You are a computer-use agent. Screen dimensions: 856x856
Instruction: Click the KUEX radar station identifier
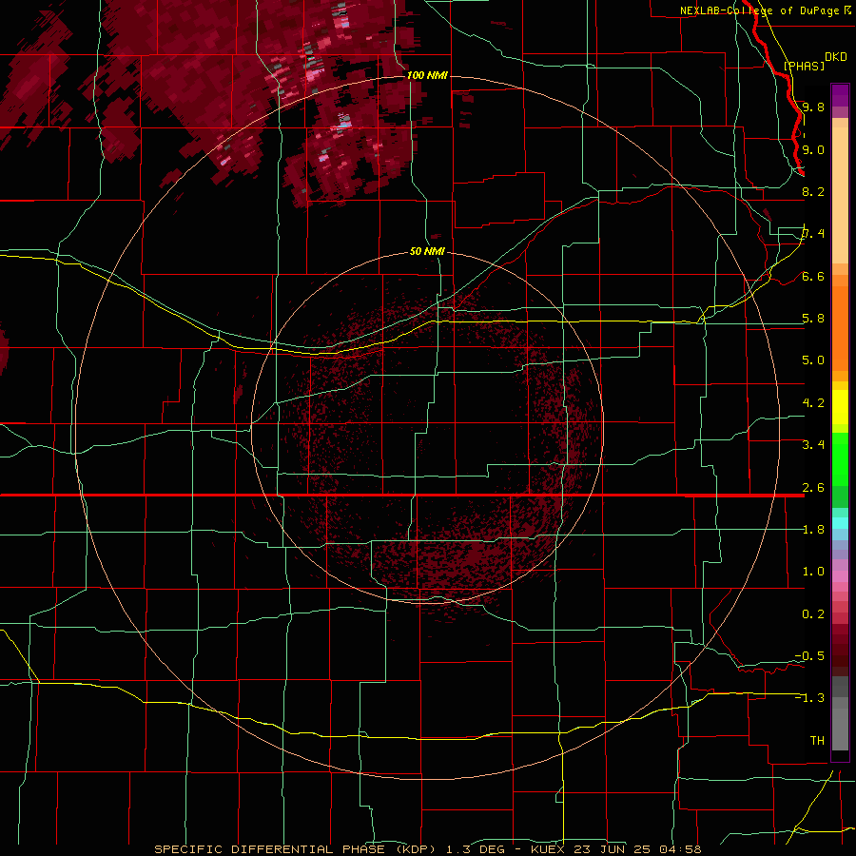tap(548, 849)
